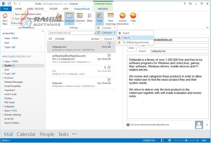Screen dimensions: 211x143
Task: Go to People in navigation bar
Action: click(x=47, y=134)
